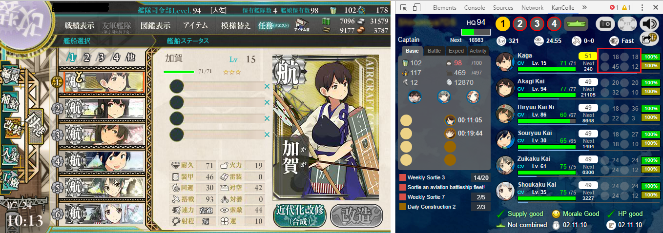Activate the inspect element cursor icon
The image size is (663, 233).
point(404,8)
